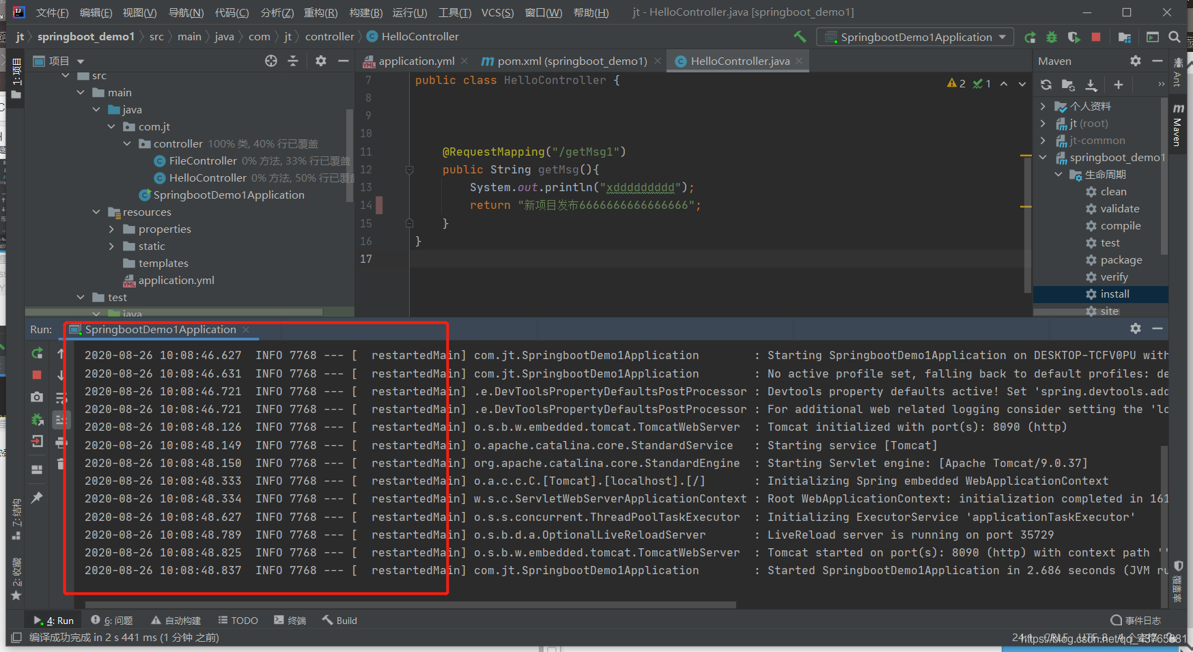Select FileController in project tree
Image resolution: width=1193 pixels, height=652 pixels.
tap(203, 160)
